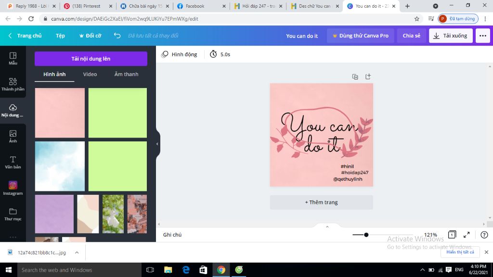Click the page grid view icon
The width and height of the screenshot is (493, 277).
452,235
